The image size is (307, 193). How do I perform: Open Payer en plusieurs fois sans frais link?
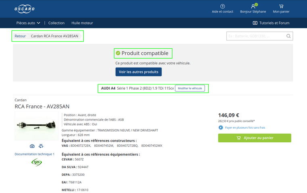click(245, 127)
